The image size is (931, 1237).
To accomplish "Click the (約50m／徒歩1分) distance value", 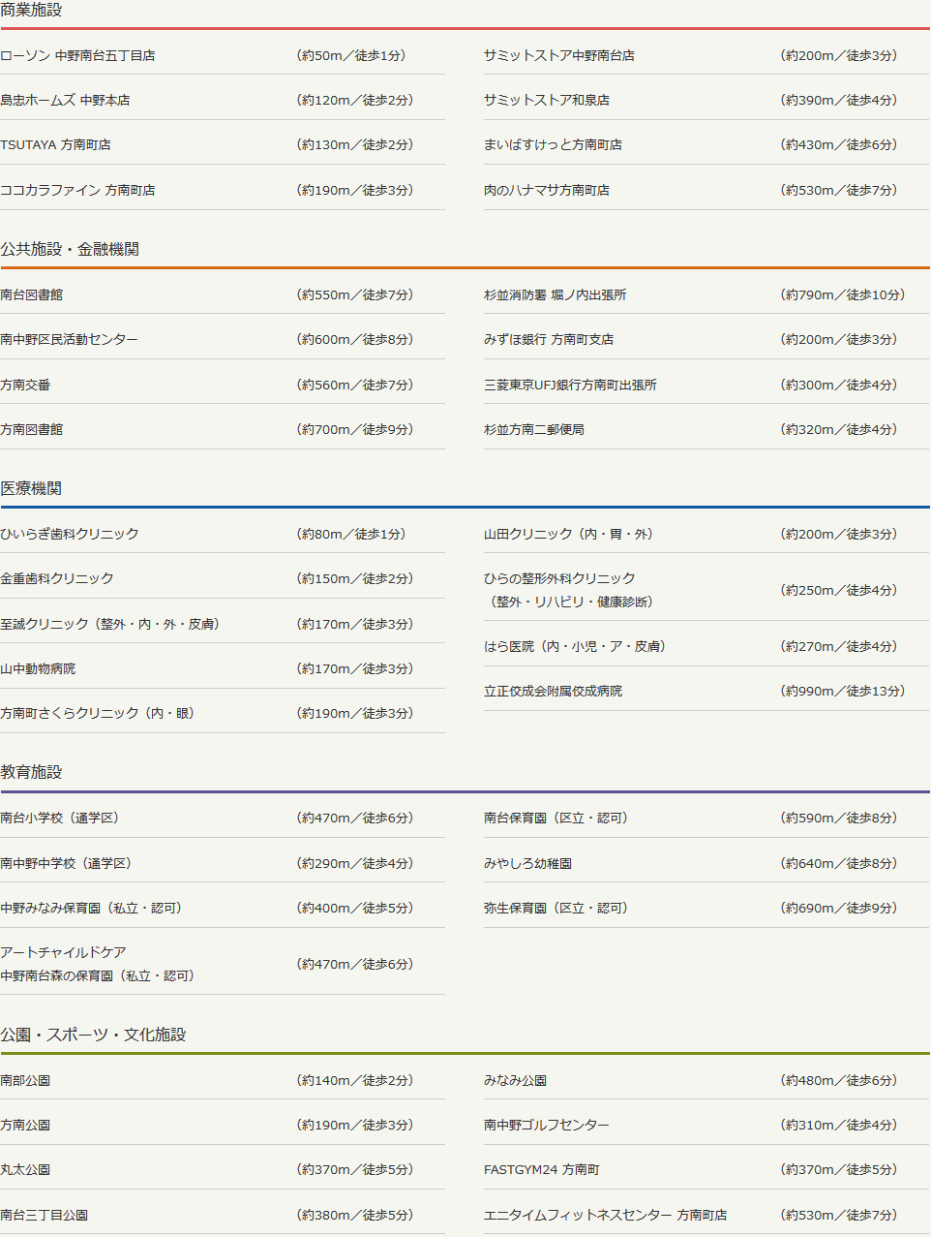I will 351,55.
